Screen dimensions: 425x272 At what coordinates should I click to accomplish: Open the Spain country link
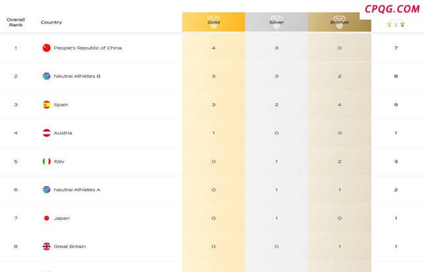(x=61, y=104)
